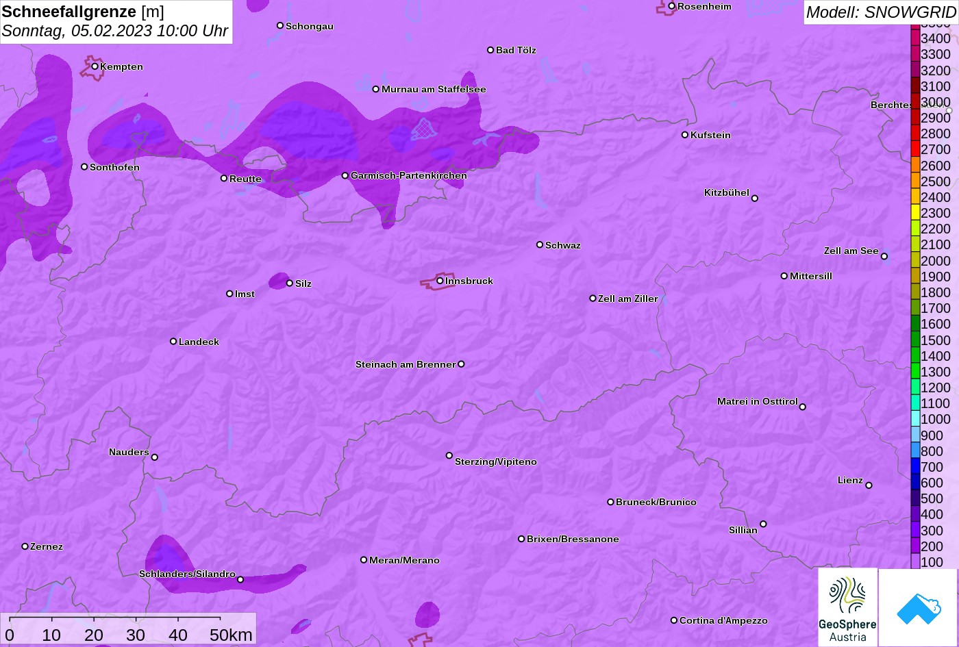The height and width of the screenshot is (647, 959).
Task: Select the 500 m legend color swatch
Action: click(x=915, y=498)
